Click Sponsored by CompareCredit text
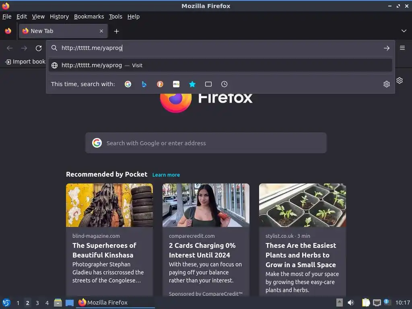Screen dimensions: 412x309 coord(206,294)
